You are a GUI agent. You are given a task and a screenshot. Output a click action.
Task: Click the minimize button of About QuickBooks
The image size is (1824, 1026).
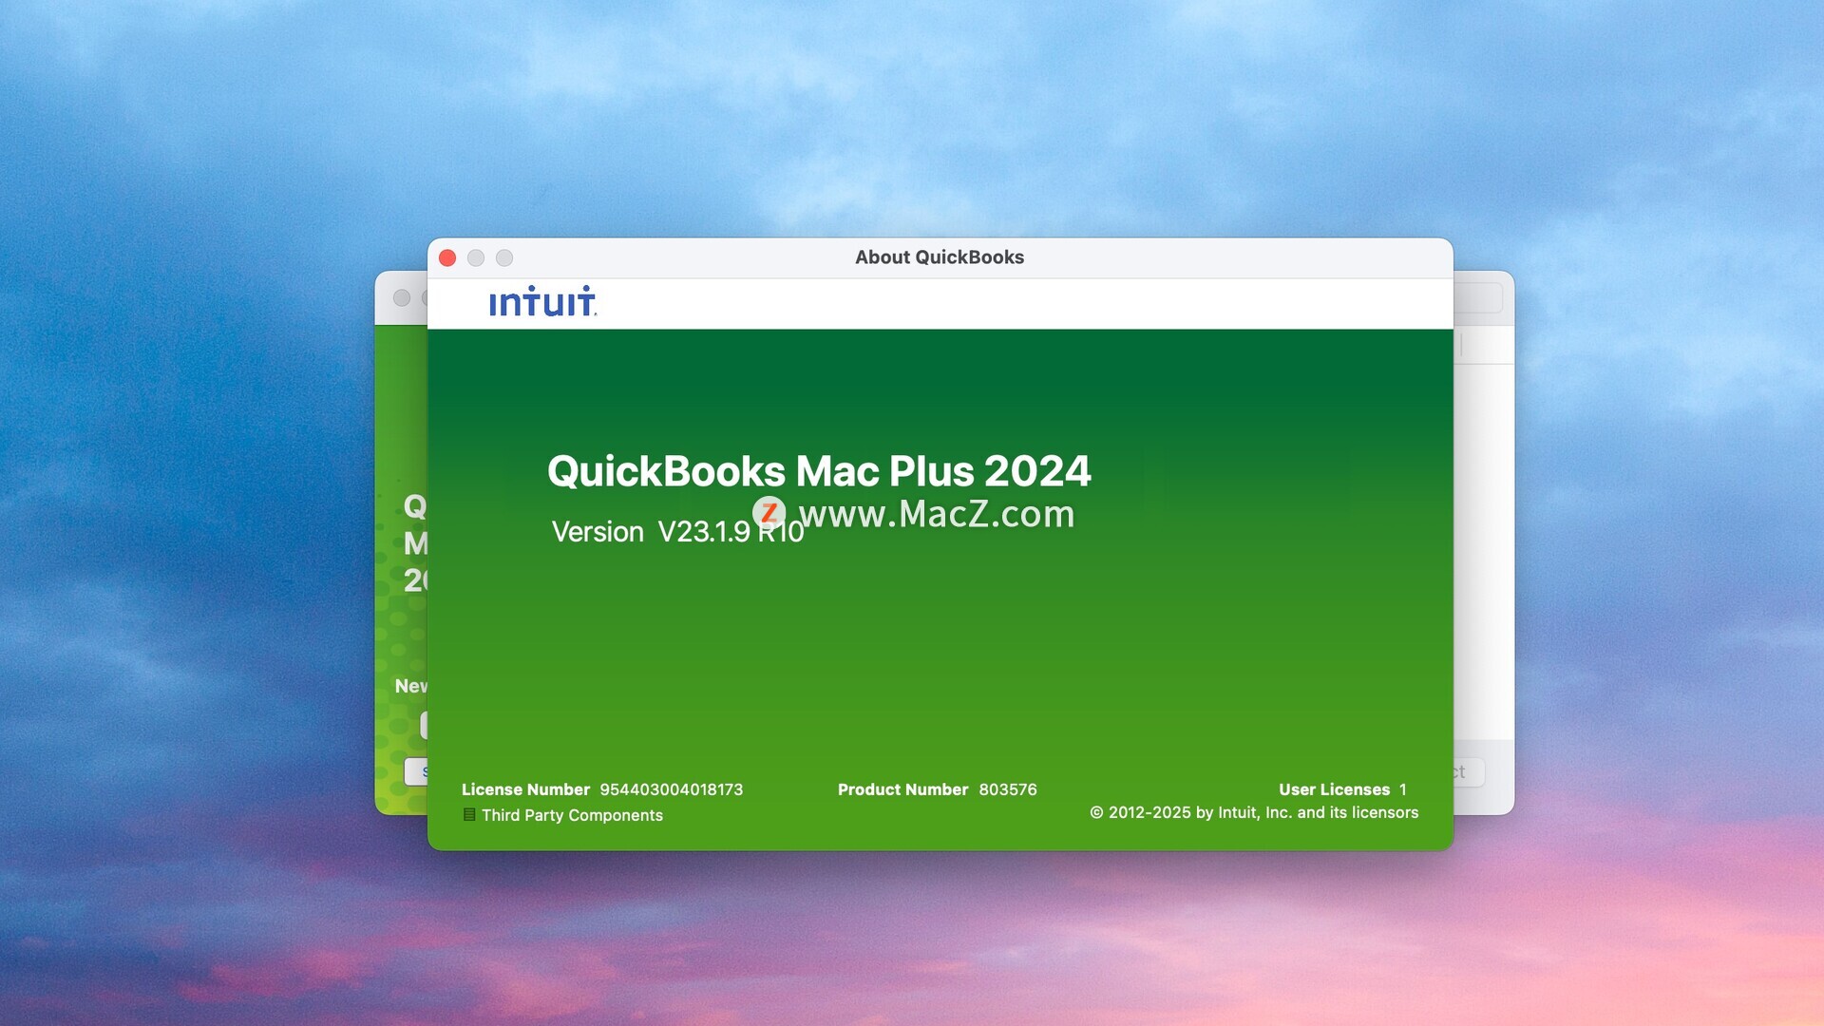click(476, 257)
